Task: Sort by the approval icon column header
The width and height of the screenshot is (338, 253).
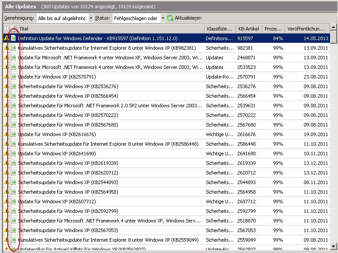Action: (x=14, y=29)
